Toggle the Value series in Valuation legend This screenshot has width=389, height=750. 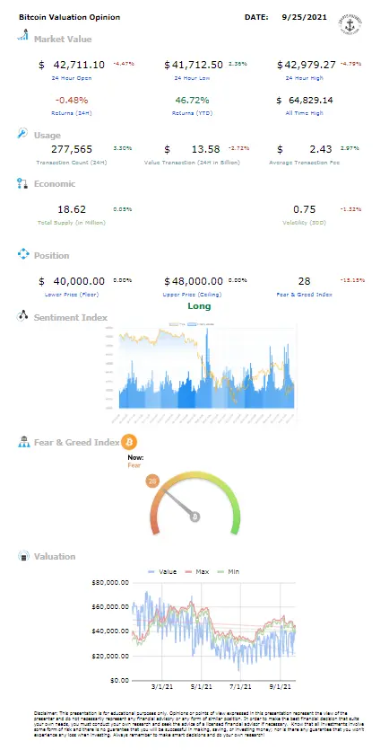(x=162, y=571)
